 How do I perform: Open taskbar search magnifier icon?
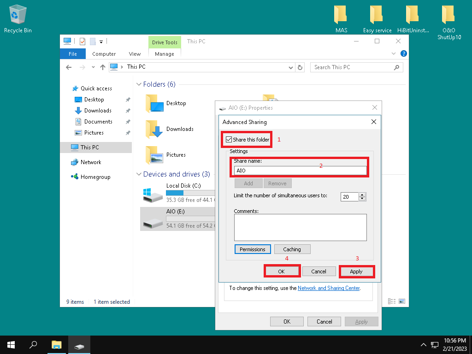(x=33, y=344)
